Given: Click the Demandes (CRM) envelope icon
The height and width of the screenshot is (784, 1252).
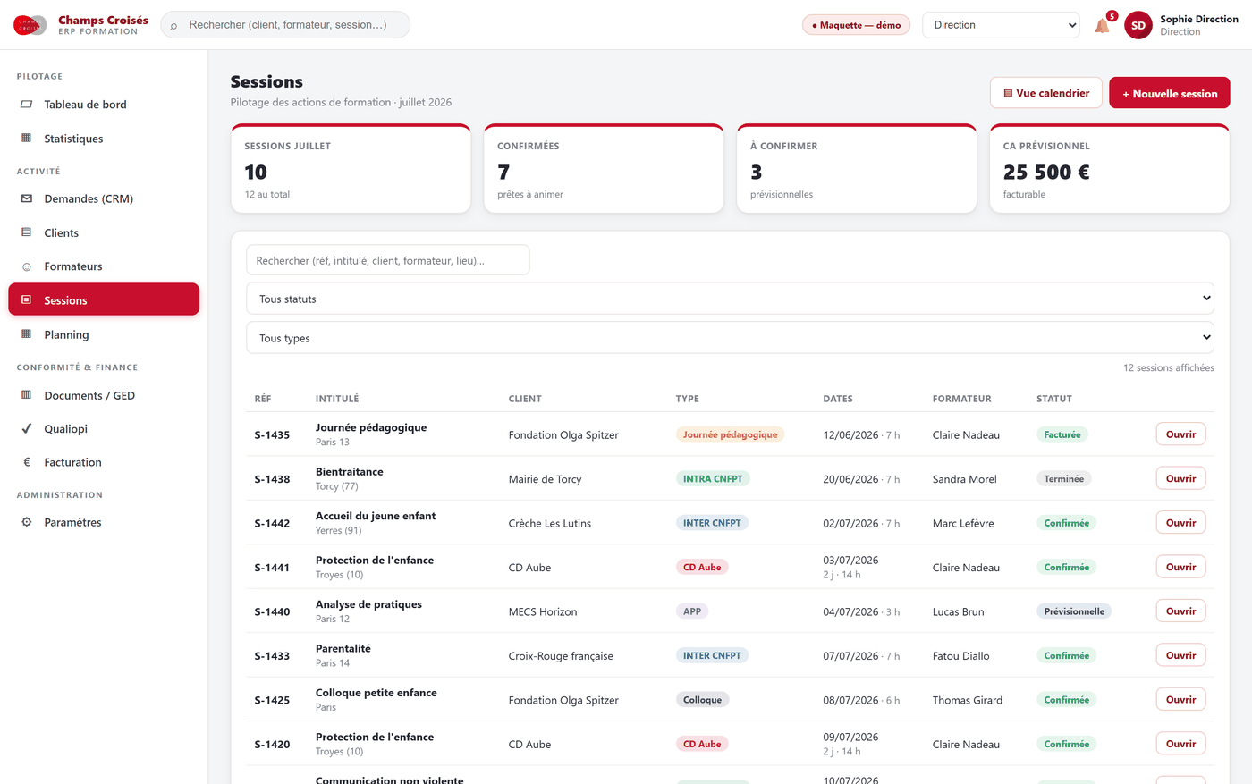Looking at the screenshot, I should click(x=26, y=198).
